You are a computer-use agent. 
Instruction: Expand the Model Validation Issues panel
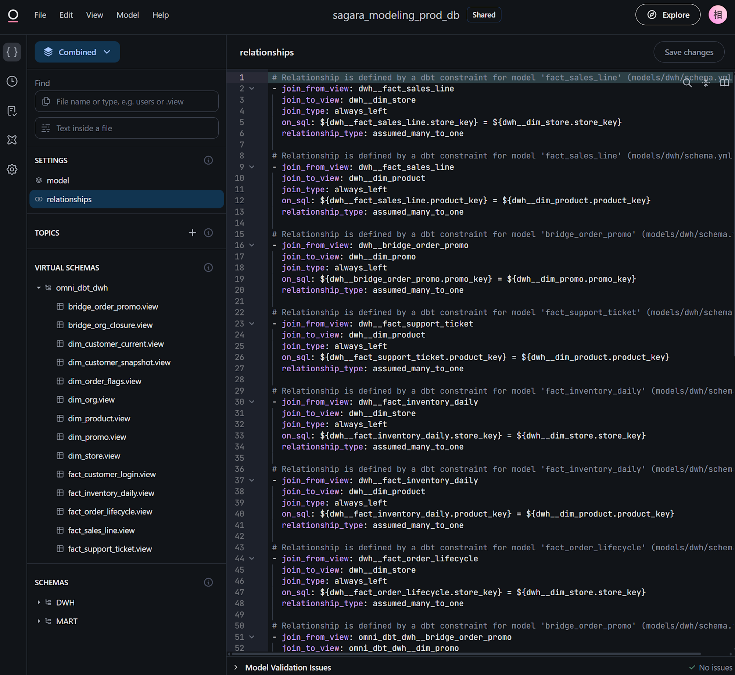[x=236, y=667]
